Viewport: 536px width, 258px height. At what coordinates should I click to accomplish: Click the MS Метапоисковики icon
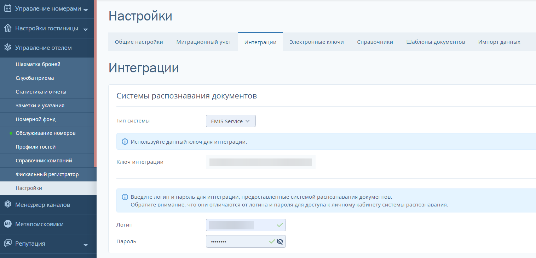tap(7, 224)
